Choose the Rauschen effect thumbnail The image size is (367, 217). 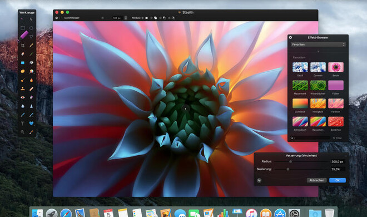(318, 121)
